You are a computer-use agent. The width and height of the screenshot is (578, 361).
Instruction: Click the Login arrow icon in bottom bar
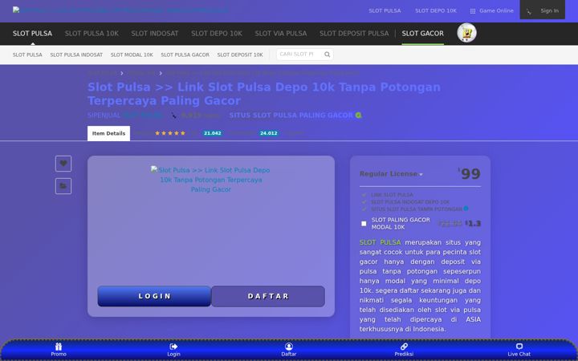coord(173,347)
